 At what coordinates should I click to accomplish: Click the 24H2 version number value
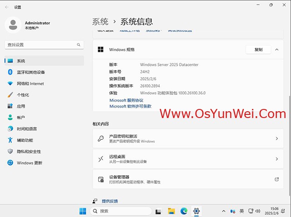point(145,72)
